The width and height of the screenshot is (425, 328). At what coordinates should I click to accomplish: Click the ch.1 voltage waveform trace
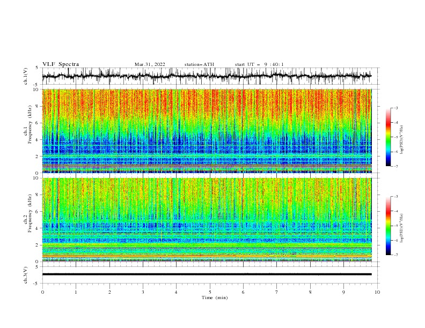[x=207, y=76]
